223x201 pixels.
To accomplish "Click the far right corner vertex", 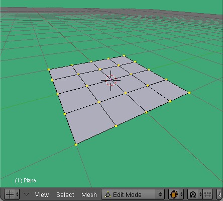I will pyautogui.click(x=189, y=93).
